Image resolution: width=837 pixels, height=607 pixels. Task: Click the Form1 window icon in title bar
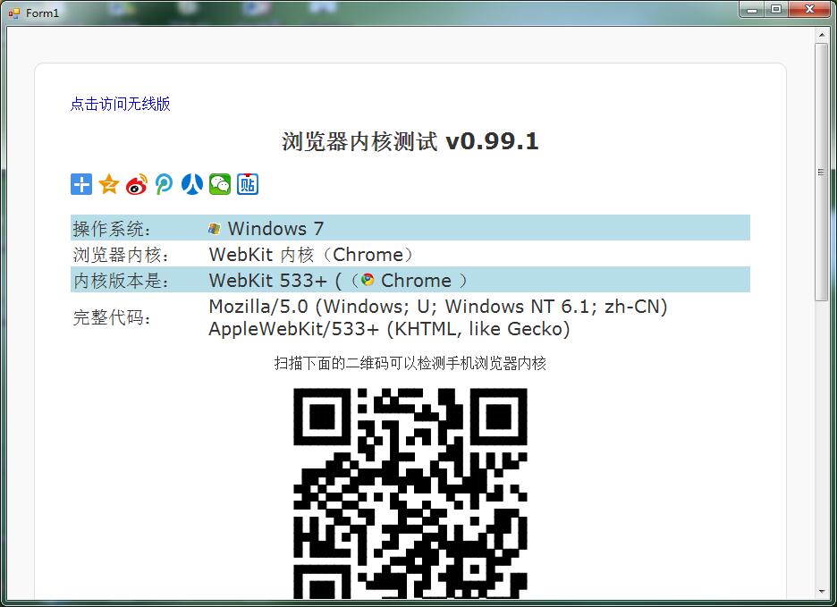(14, 13)
